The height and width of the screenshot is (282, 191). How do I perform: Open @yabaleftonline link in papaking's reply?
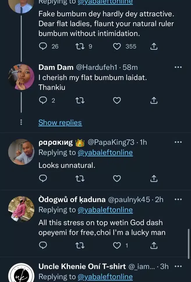point(105,153)
